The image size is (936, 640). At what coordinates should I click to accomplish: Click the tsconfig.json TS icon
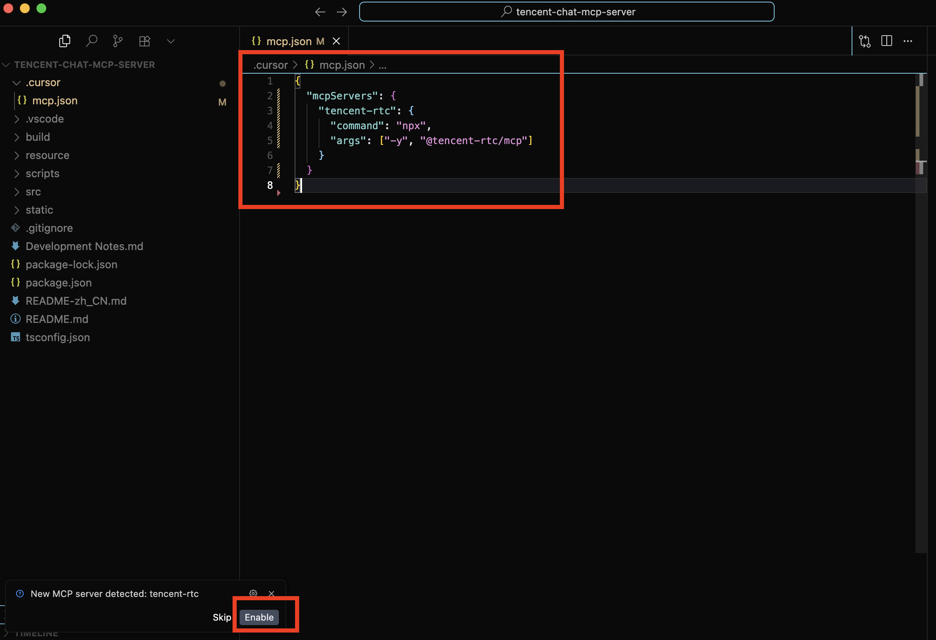point(15,337)
